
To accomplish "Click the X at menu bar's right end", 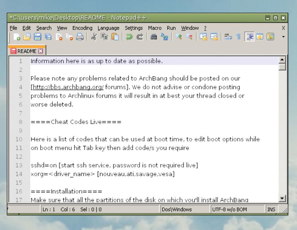I will [283, 28].
